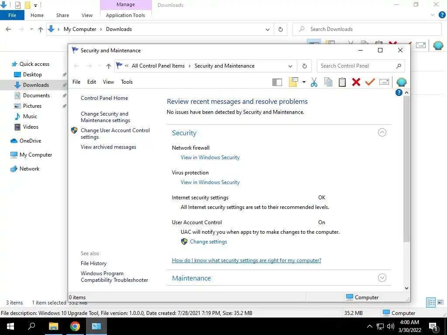Open the Quick Access Toolbar customize dropdown
447x335 pixels.
point(35,5)
